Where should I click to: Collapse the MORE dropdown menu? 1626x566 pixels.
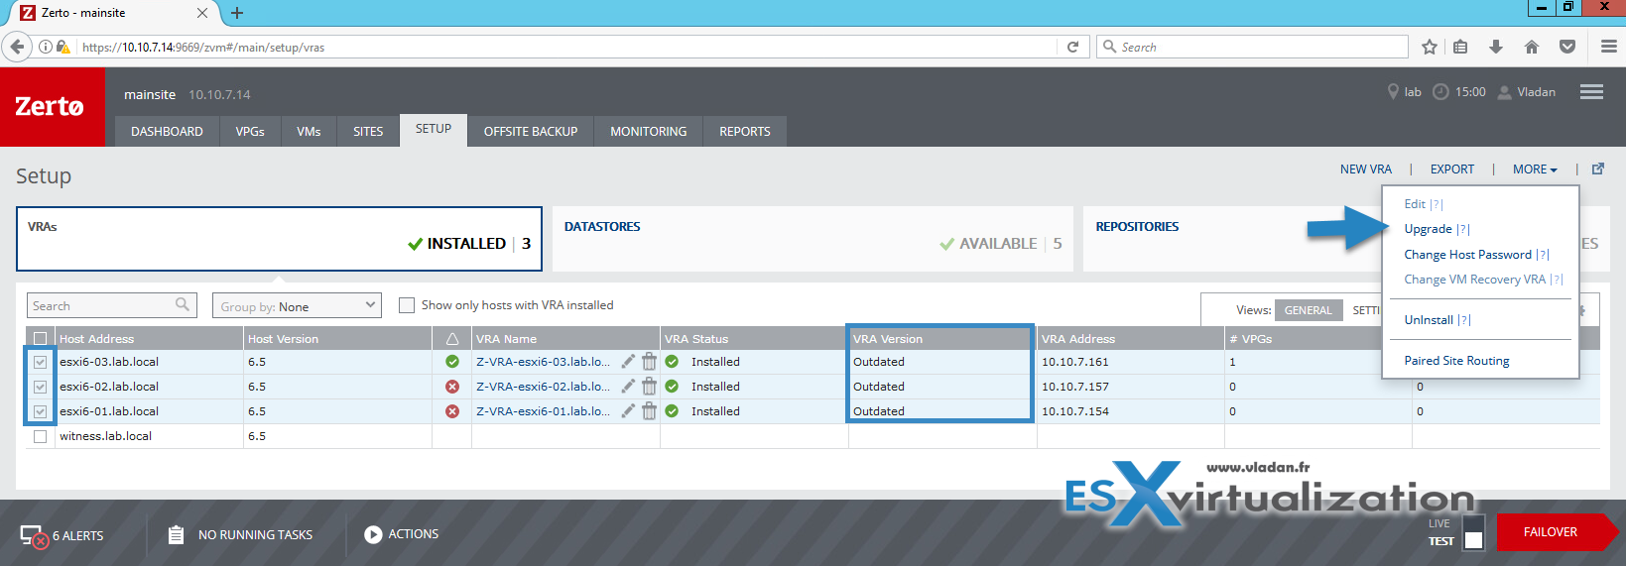[1535, 170]
